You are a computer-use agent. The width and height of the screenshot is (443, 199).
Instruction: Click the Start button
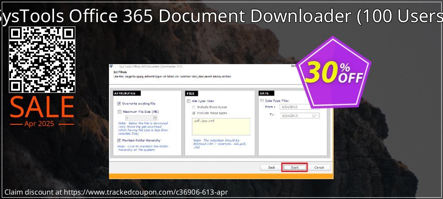295,168
